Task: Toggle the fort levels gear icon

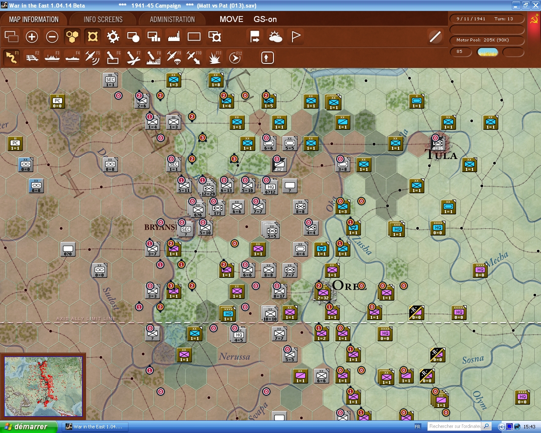Action: [x=113, y=37]
